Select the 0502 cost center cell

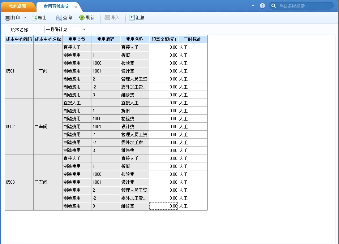[x=19, y=127]
